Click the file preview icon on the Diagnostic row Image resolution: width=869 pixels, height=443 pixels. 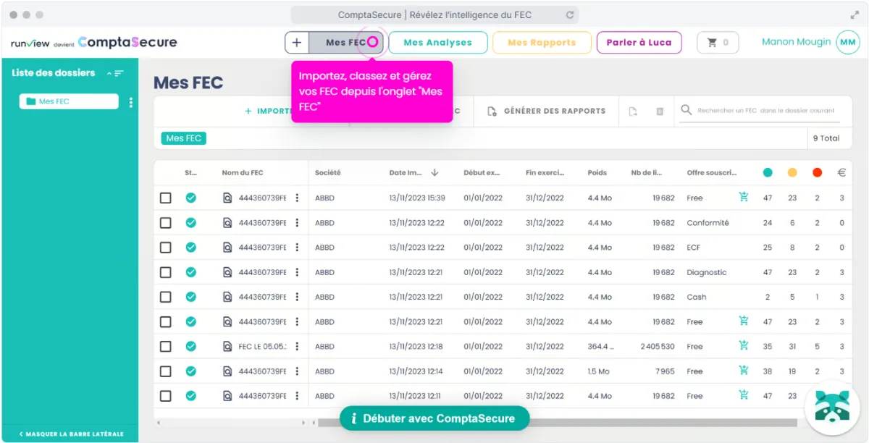227,272
